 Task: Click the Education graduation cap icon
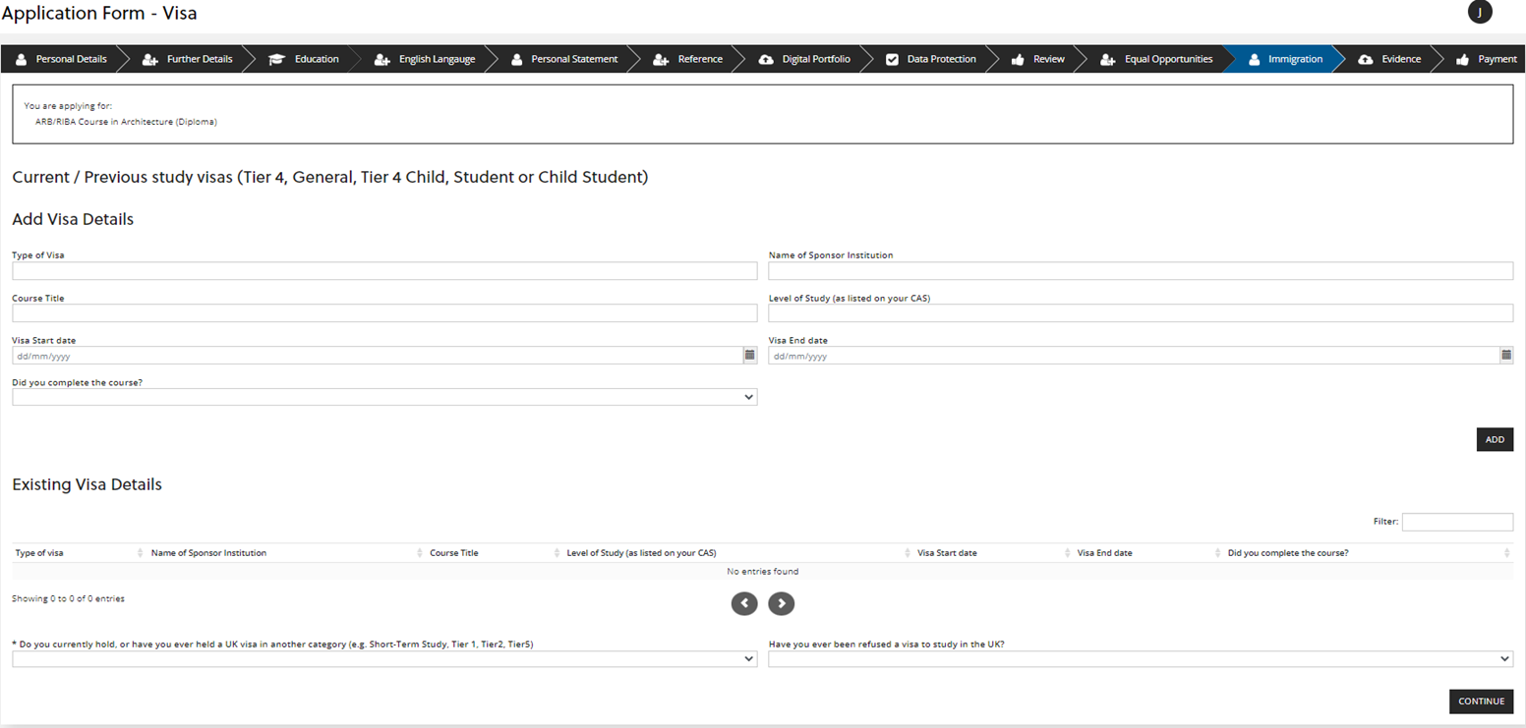point(277,59)
